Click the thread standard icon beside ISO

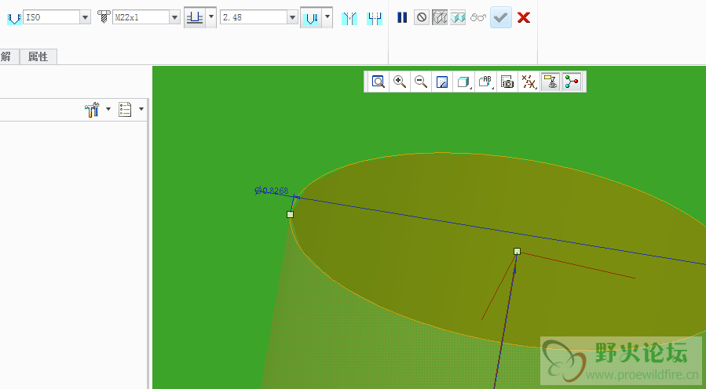(14, 18)
